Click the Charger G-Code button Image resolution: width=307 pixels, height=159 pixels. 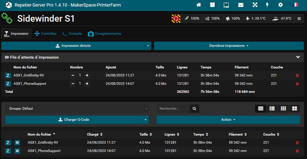[74, 120]
